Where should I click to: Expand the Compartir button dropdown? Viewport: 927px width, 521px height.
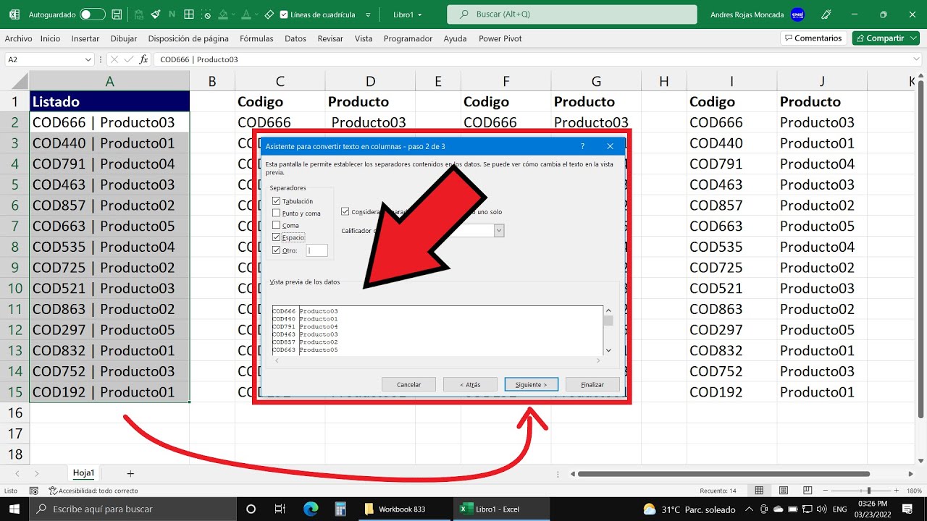pos(913,38)
